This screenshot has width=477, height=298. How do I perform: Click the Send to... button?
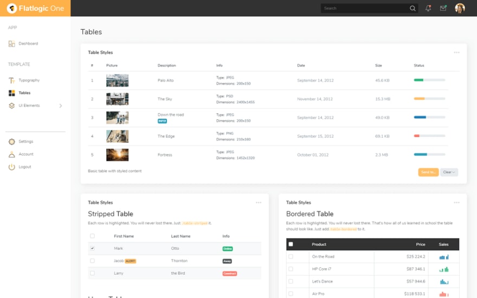tap(428, 172)
